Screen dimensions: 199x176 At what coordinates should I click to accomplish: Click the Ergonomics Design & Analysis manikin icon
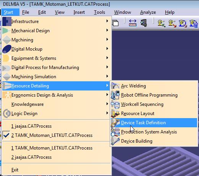pos(7,95)
